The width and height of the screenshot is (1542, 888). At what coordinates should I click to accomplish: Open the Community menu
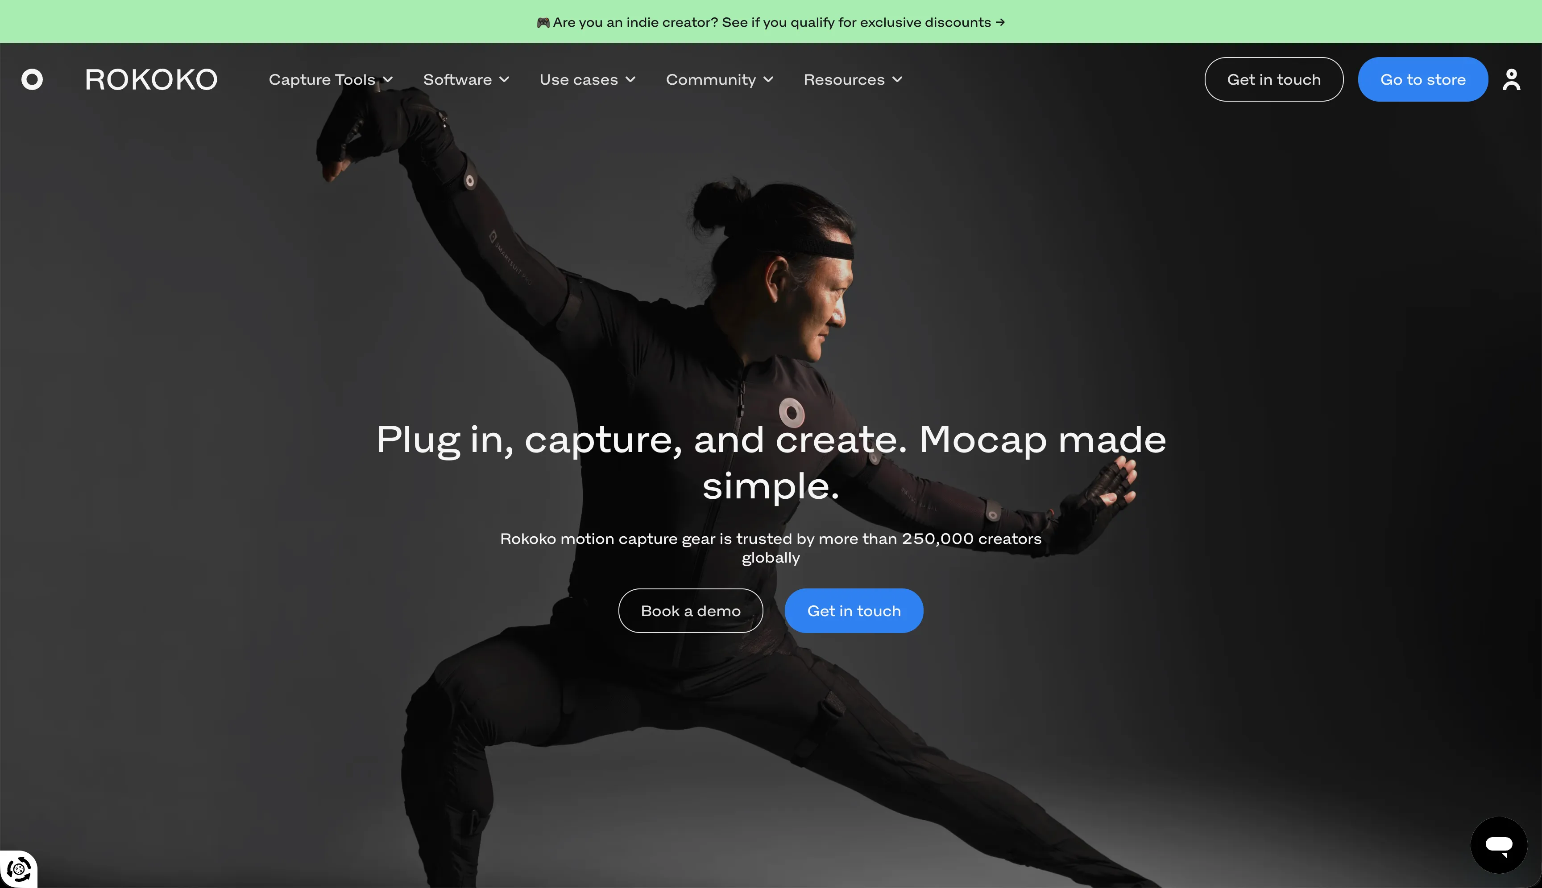(x=720, y=79)
